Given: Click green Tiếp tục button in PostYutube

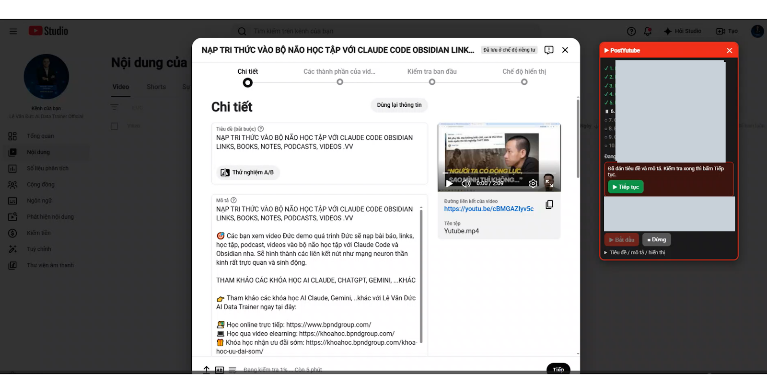Looking at the screenshot, I should [x=626, y=187].
